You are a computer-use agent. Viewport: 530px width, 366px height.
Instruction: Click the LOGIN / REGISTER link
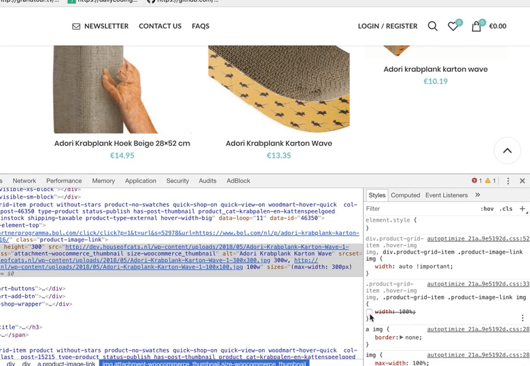[388, 26]
